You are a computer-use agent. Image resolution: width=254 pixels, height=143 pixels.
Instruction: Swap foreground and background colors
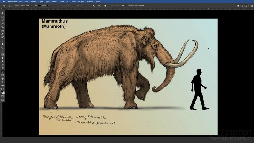tap(3, 89)
